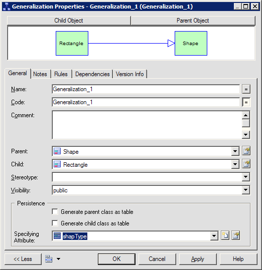Switch to the Dependencies tab
The image size is (262, 270).
coord(92,74)
